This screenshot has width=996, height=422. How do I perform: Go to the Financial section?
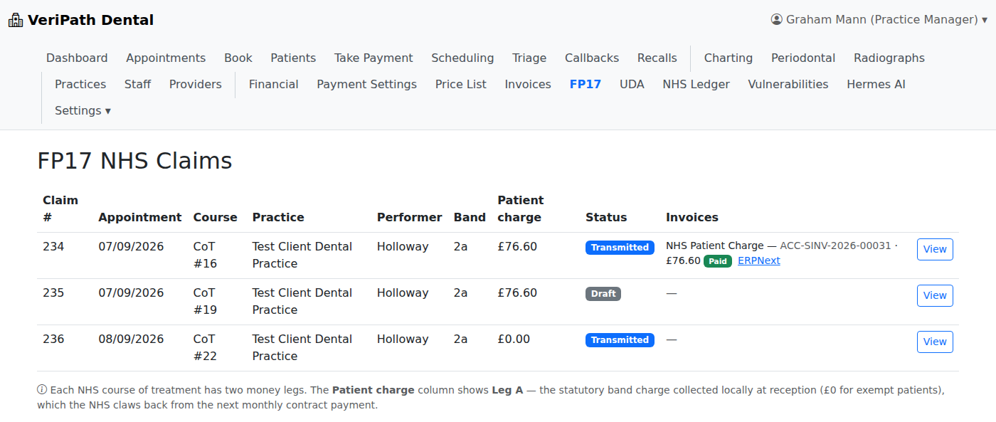(x=274, y=84)
